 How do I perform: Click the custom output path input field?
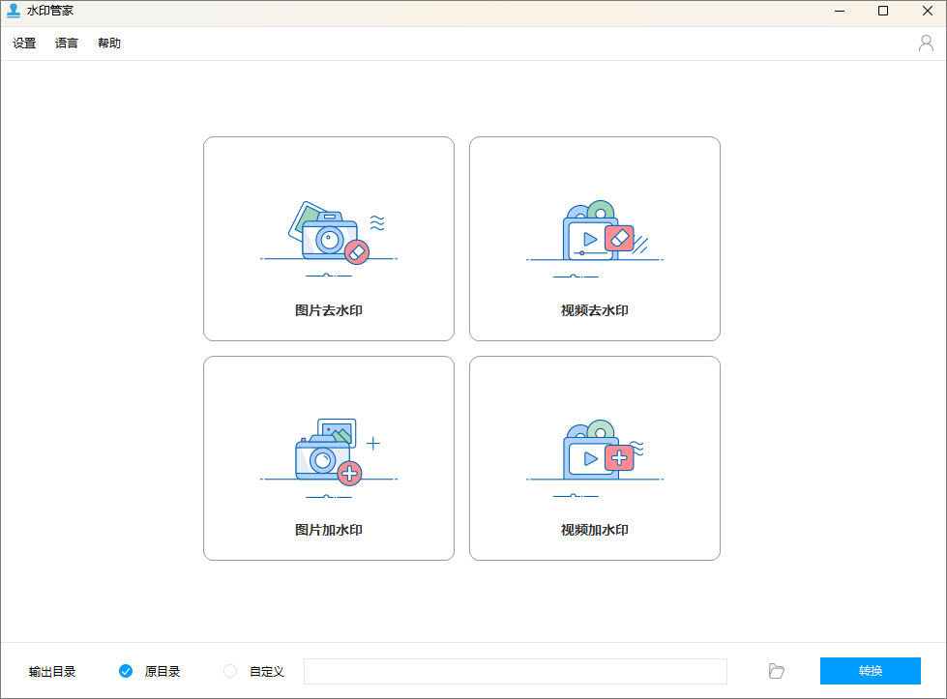(515, 671)
